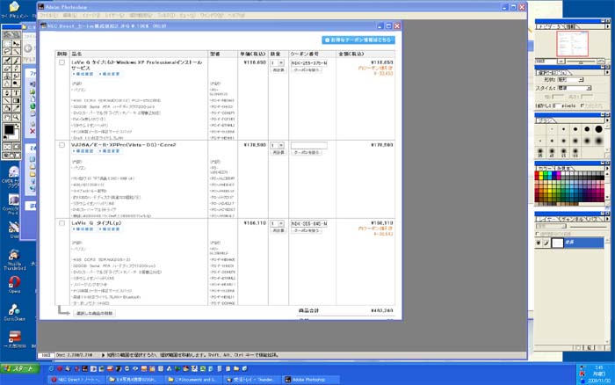615x385 pixels.
Task: Hide the background layer with the eye icon
Action: (539, 243)
